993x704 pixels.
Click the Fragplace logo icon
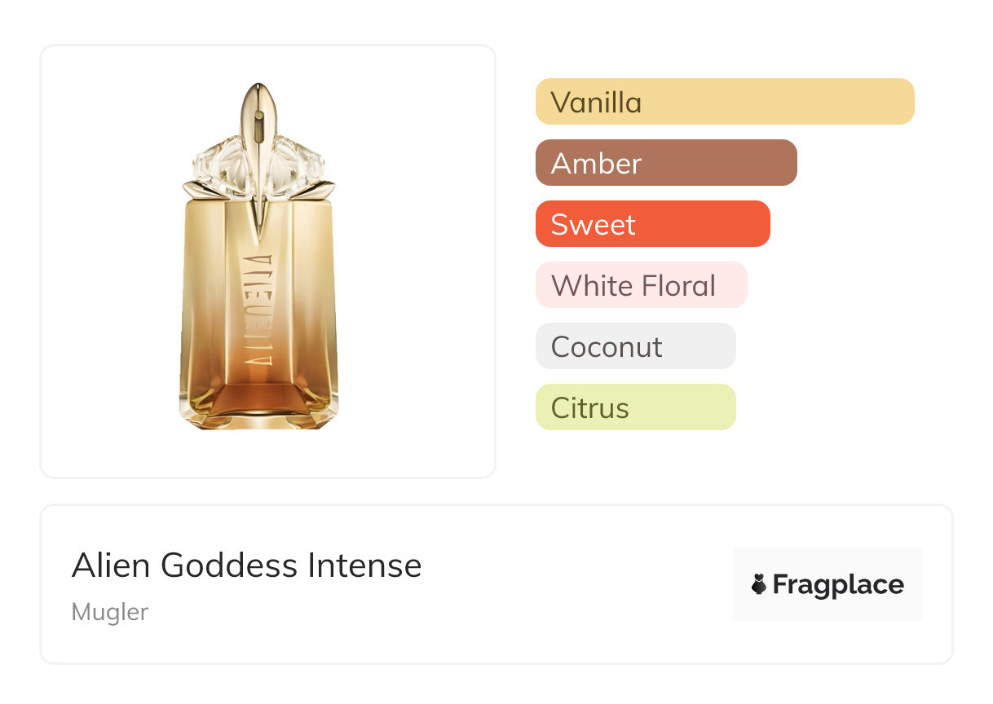coord(759,584)
